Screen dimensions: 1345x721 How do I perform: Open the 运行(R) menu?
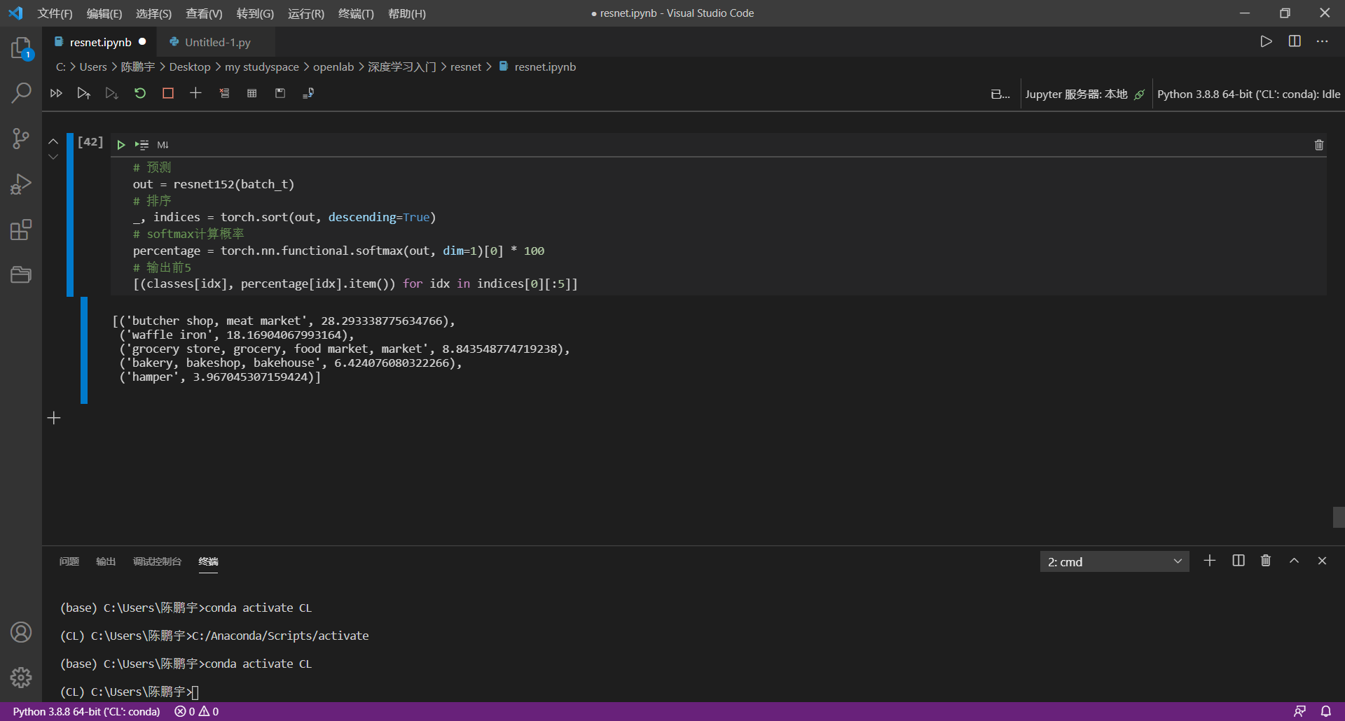(x=306, y=13)
